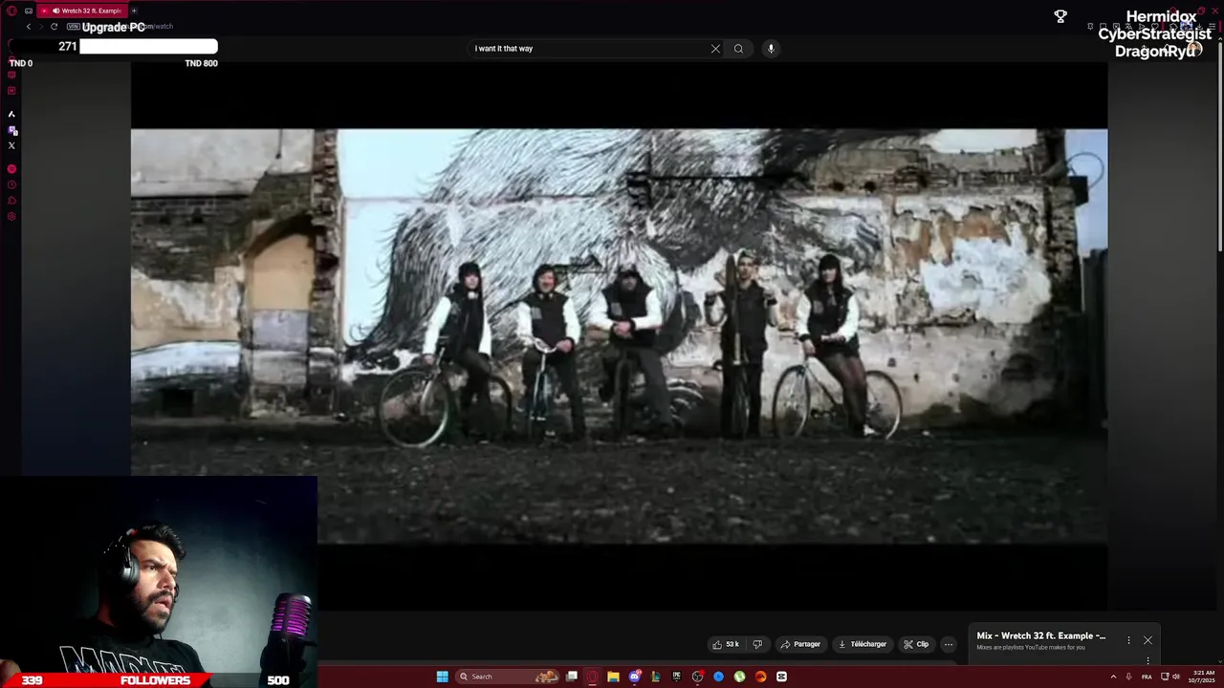Switch to the Wretch 32 ft. Example tab
The height and width of the screenshot is (688, 1224).
point(83,11)
